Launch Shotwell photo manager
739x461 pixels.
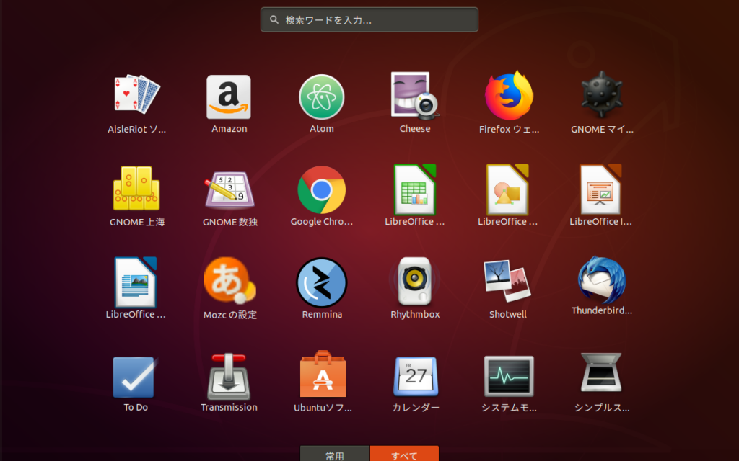[x=508, y=282]
